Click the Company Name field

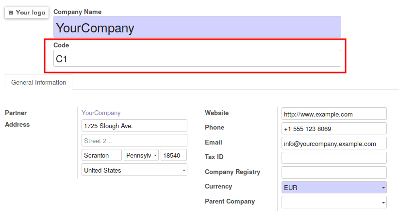click(x=197, y=28)
